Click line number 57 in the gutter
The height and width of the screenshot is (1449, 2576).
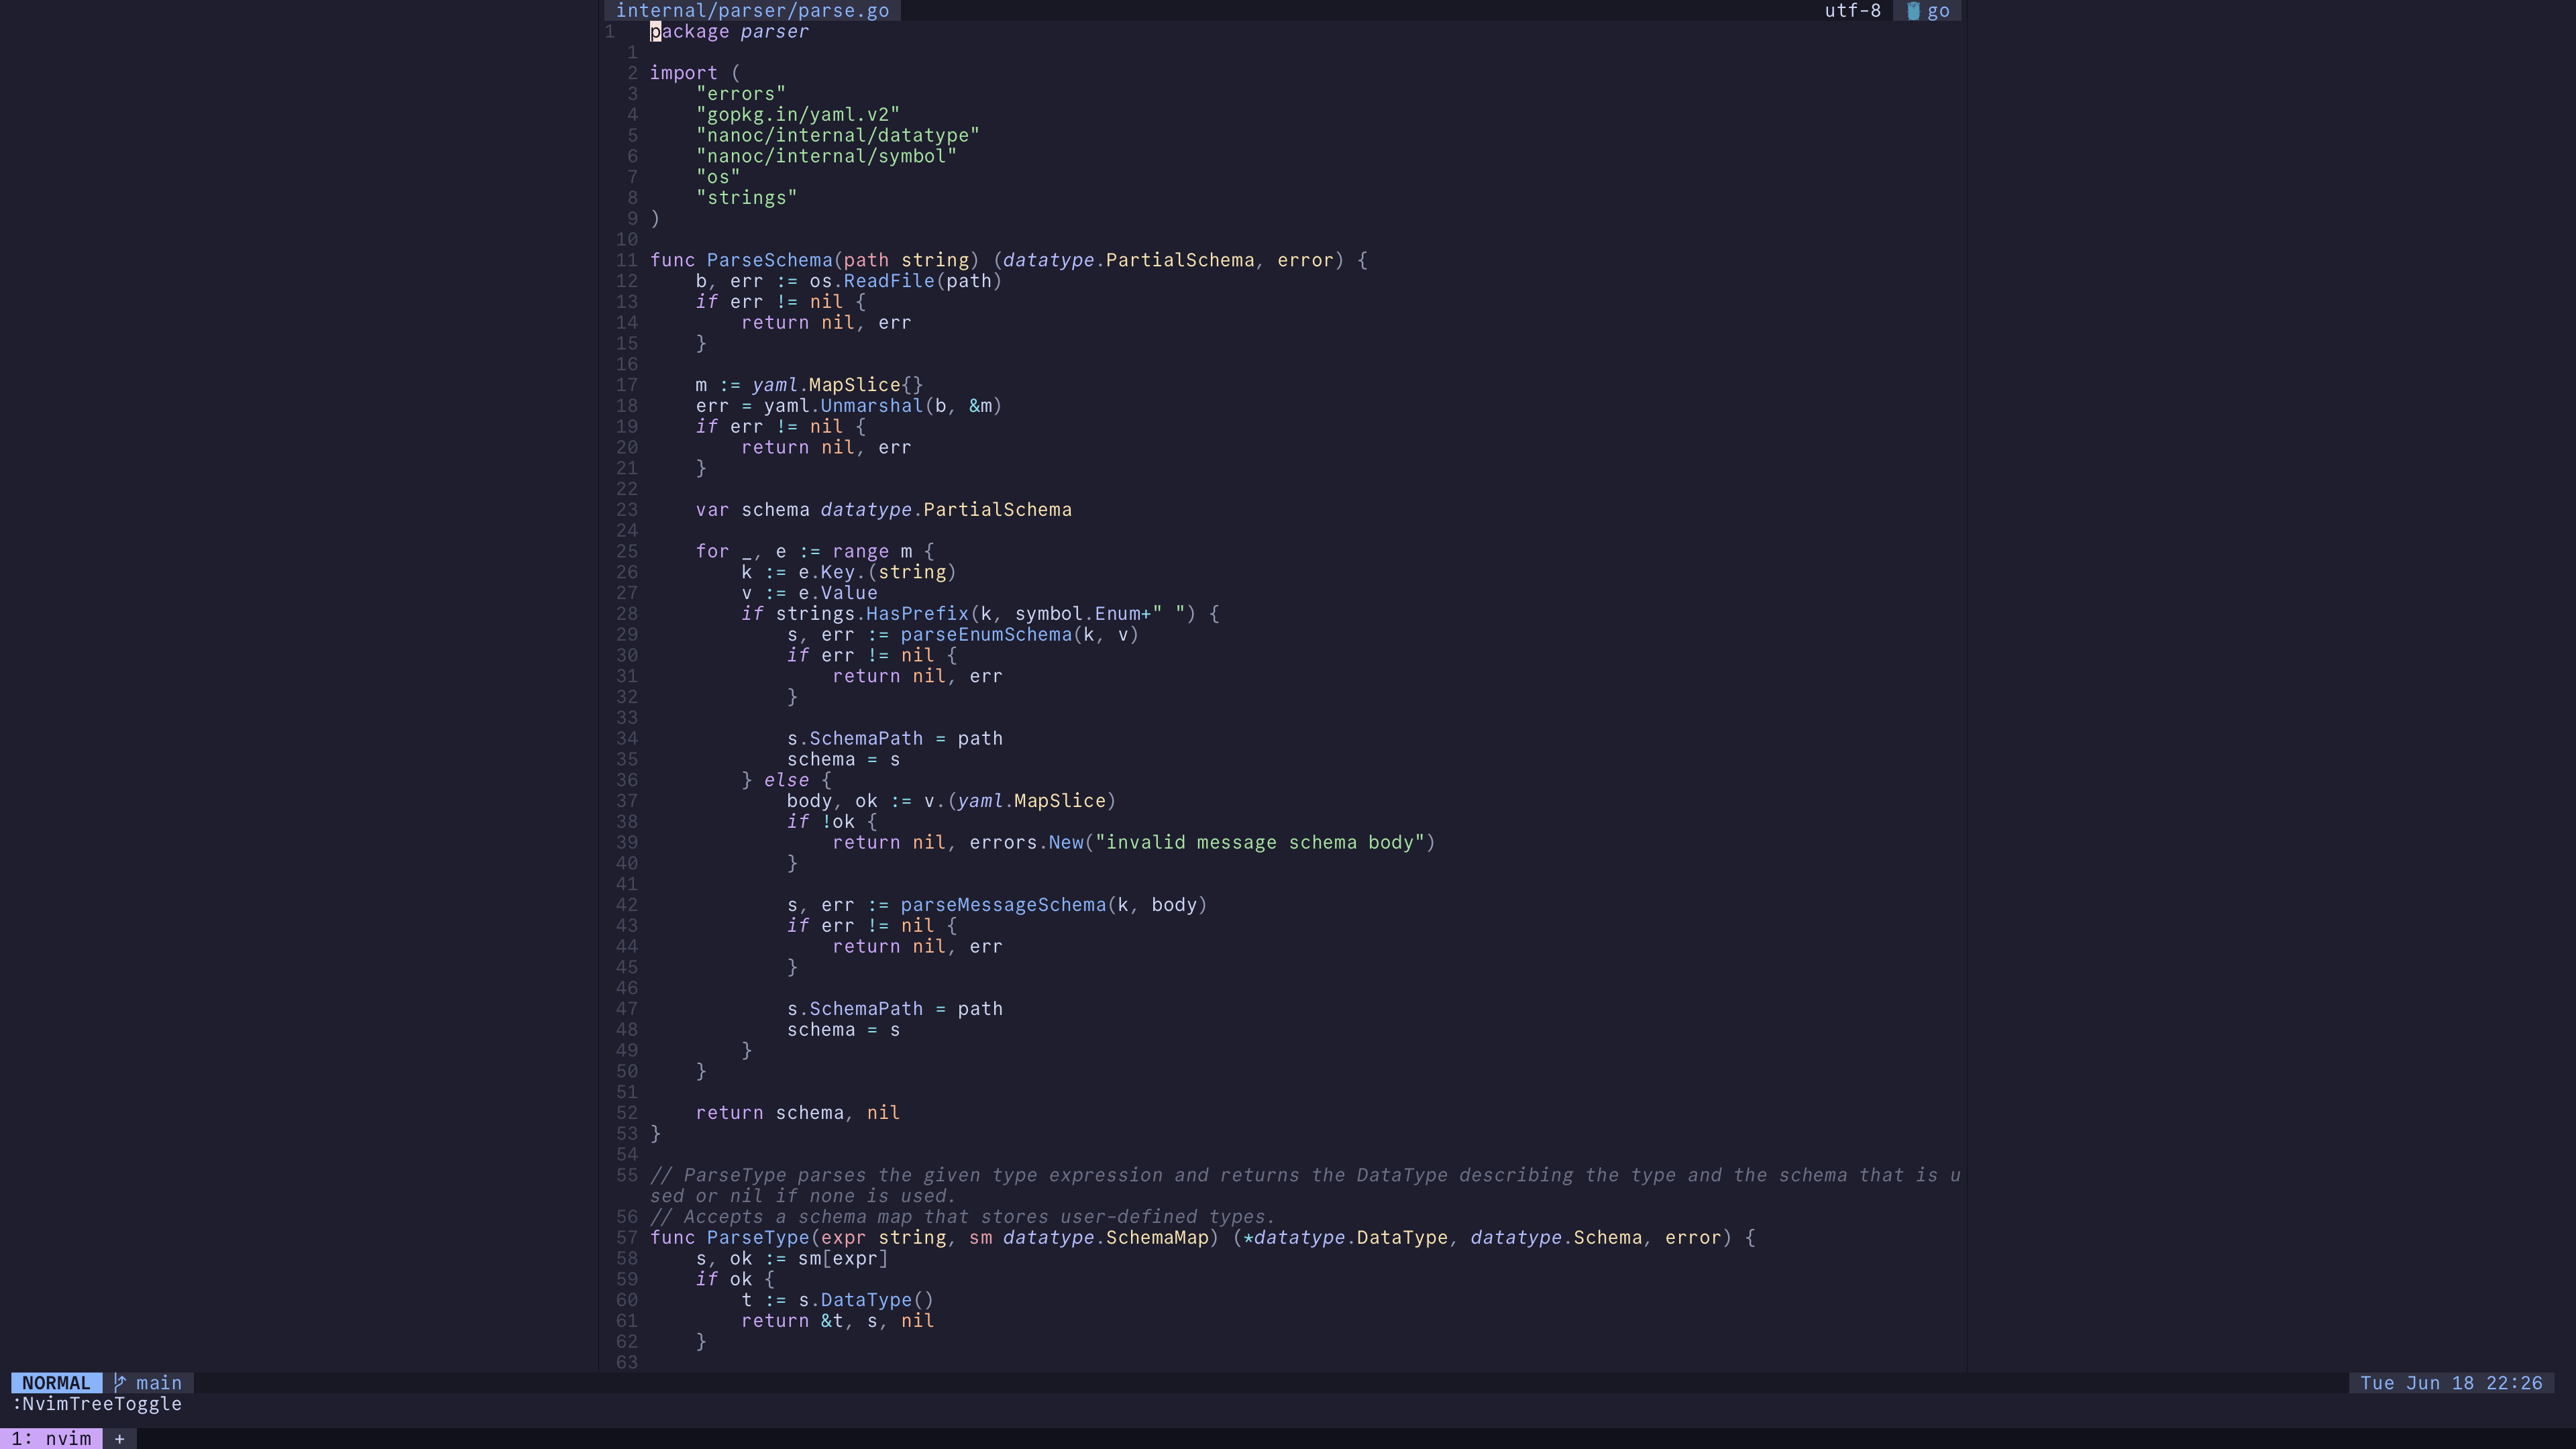[627, 1238]
